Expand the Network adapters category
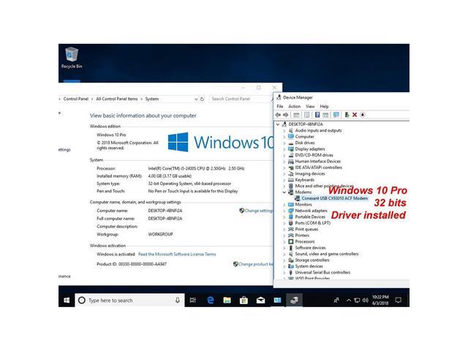Screen dimensions: 468x351 pyautogui.click(x=284, y=211)
